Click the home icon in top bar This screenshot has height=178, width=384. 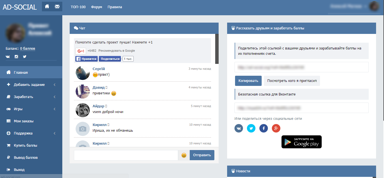47,6
